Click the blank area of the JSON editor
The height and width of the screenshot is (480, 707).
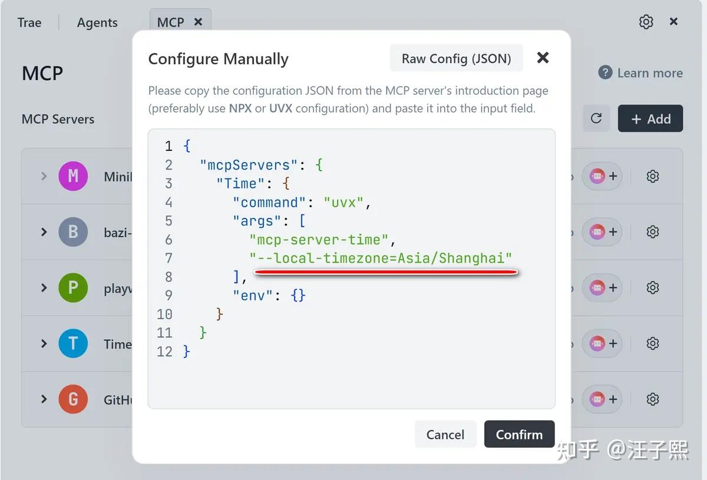[351, 383]
